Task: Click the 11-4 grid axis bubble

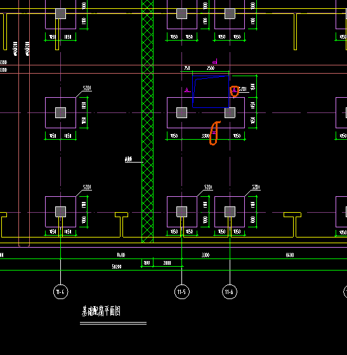Action: coord(61,291)
